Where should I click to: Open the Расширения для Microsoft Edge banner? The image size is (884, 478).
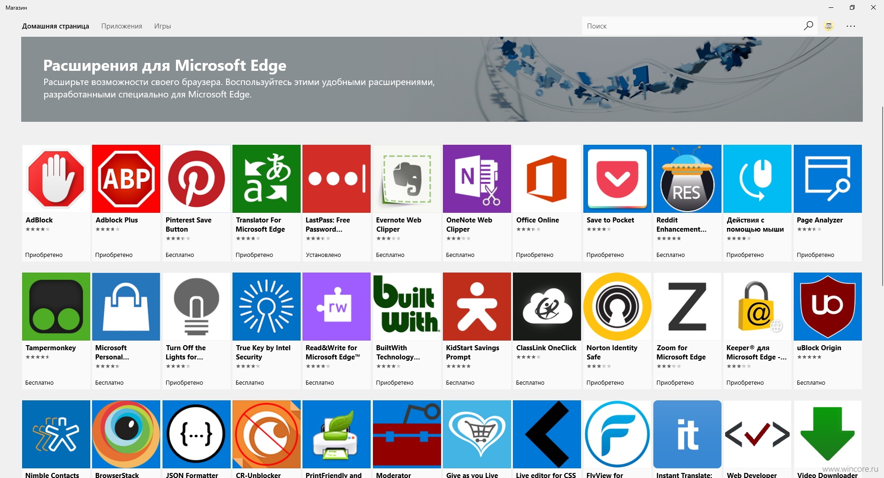click(442, 79)
